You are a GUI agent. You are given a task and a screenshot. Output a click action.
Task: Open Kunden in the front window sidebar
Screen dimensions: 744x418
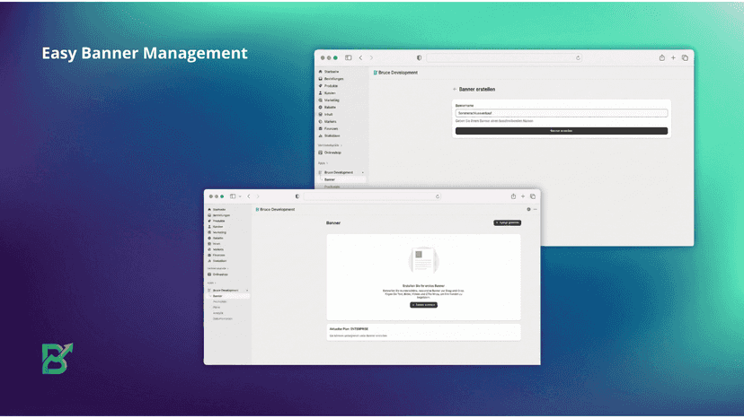pyautogui.click(x=216, y=227)
